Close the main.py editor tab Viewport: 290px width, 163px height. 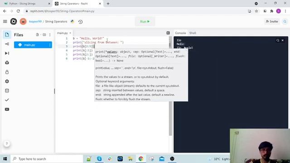[x=70, y=33]
